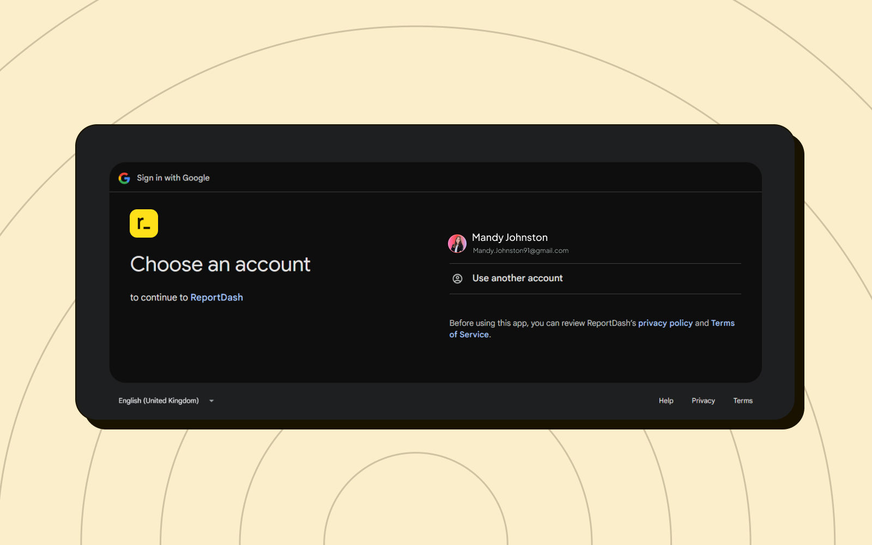Image resolution: width=872 pixels, height=545 pixels.
Task: Open ReportDash's privacy policy link
Action: pos(665,323)
